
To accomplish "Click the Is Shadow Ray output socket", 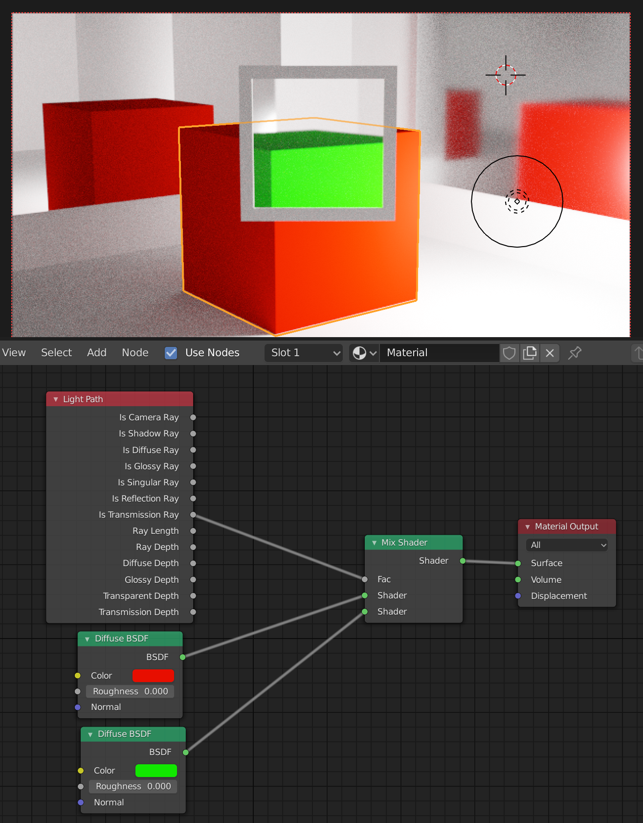I will (193, 434).
